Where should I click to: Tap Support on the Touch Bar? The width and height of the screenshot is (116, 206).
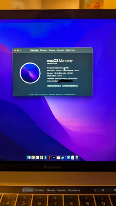pos(62,190)
